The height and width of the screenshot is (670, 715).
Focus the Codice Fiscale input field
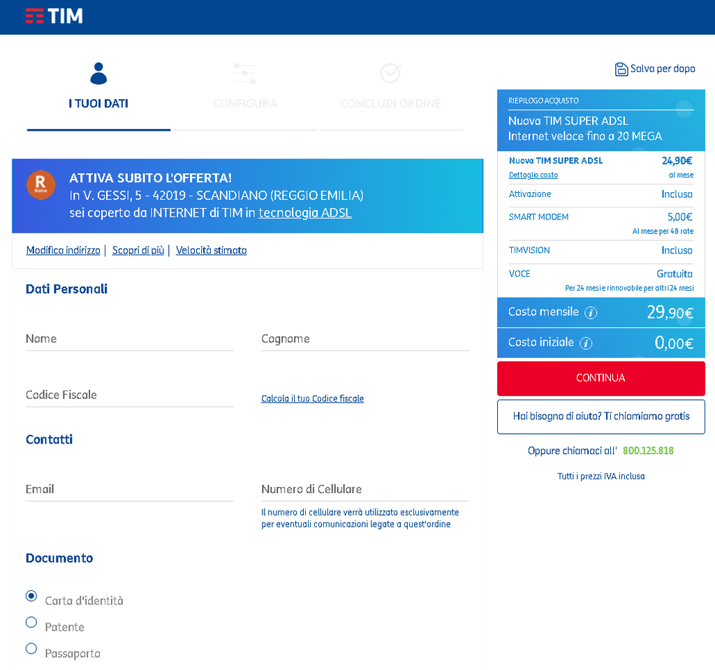tap(129, 395)
